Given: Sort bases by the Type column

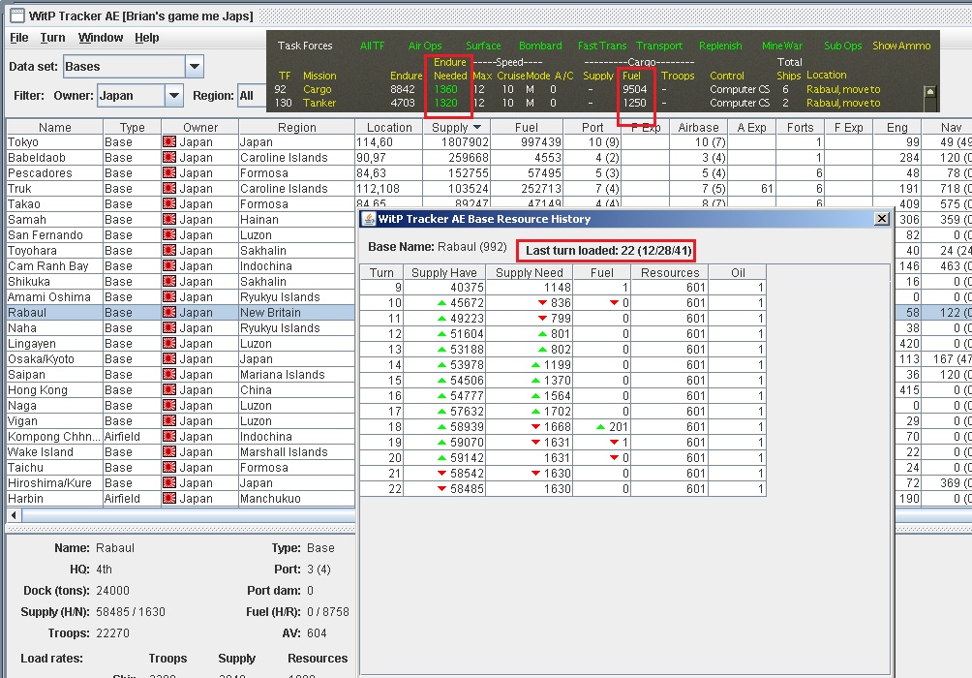Looking at the screenshot, I should pos(132,127).
